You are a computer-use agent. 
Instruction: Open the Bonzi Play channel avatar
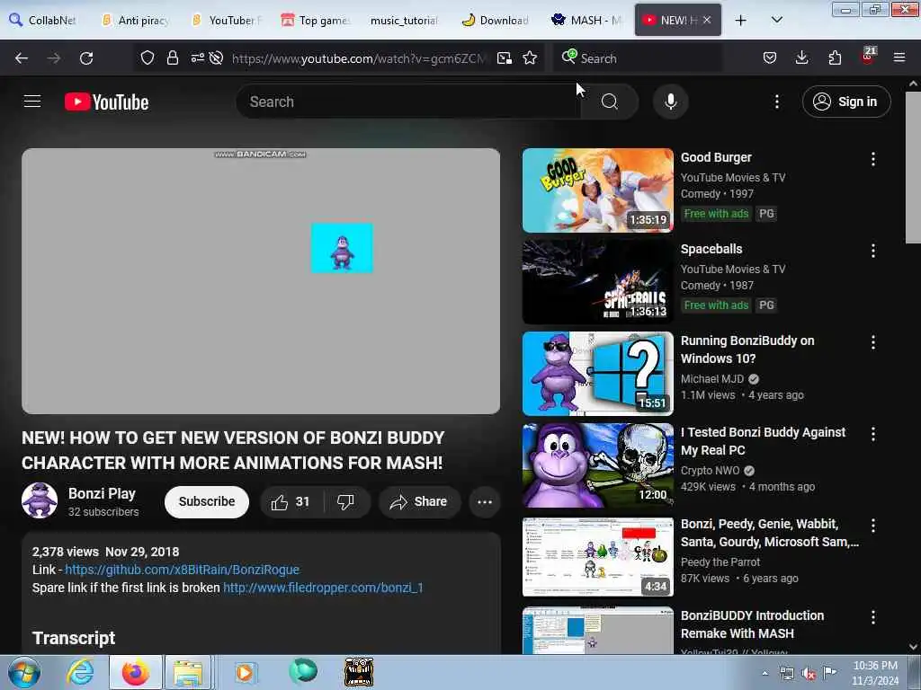point(40,500)
